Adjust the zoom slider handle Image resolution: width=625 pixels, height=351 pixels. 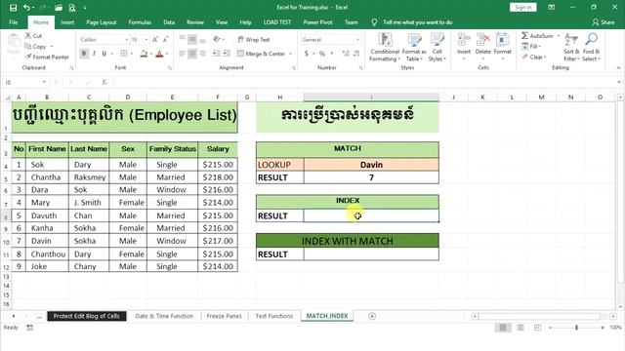576,328
